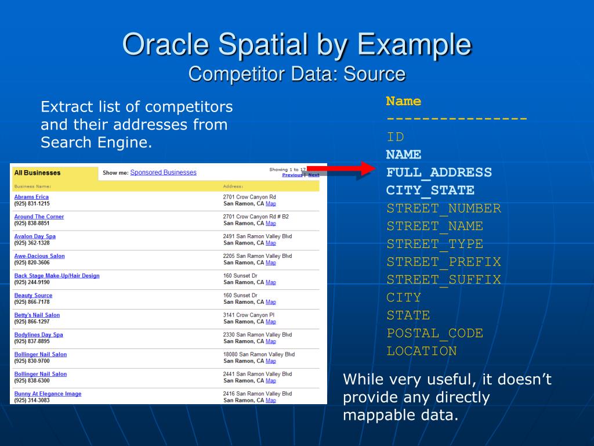Click phone number (925) 831-1215
This screenshot has height=446, width=594.
tap(32, 204)
